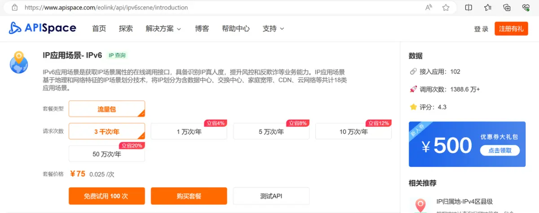
Task: Click the site info lock icon
Action: (x=14, y=8)
